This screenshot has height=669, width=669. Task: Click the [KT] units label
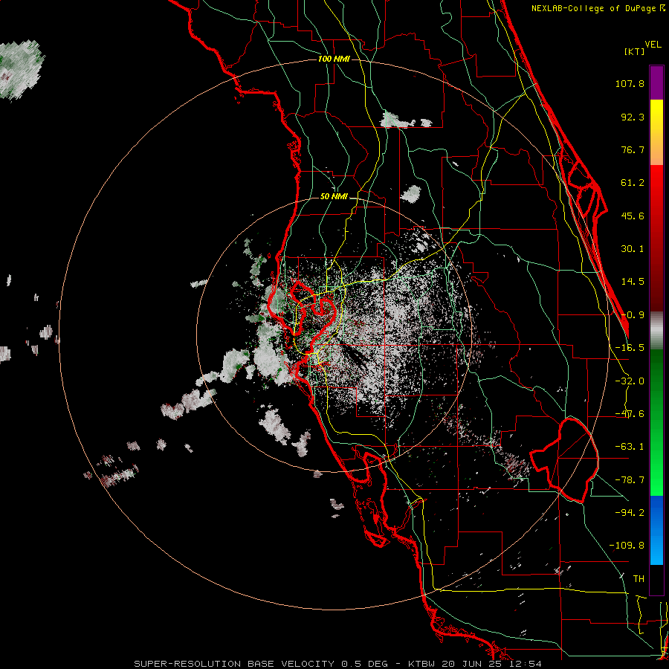635,51
